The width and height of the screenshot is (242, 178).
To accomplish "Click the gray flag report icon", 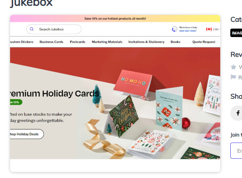I will (233, 77).
